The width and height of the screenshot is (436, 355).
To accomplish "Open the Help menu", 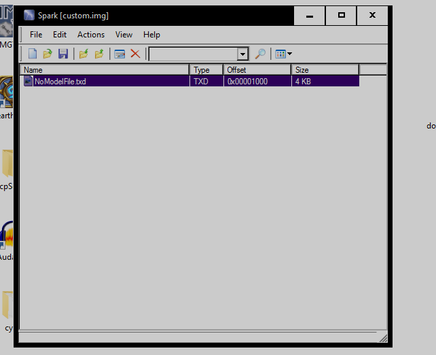I will click(151, 35).
